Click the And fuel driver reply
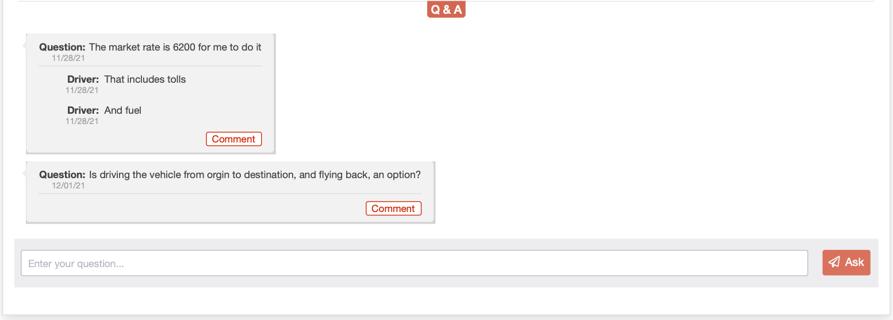The height and width of the screenshot is (320, 893). (122, 110)
